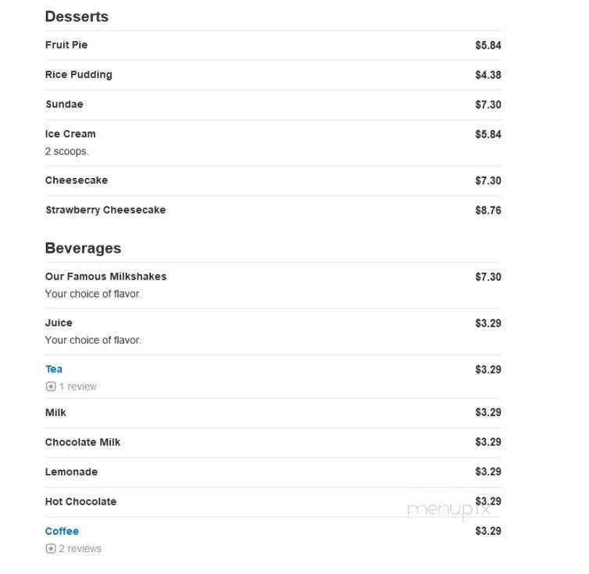Select the Rice Pudding item

point(79,75)
